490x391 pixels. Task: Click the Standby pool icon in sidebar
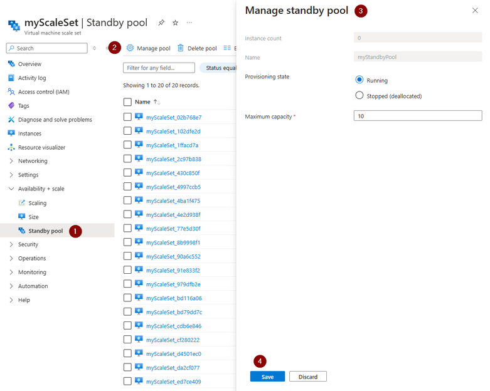21,231
